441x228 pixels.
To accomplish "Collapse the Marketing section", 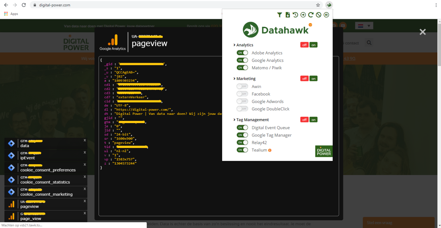I will 244,78.
